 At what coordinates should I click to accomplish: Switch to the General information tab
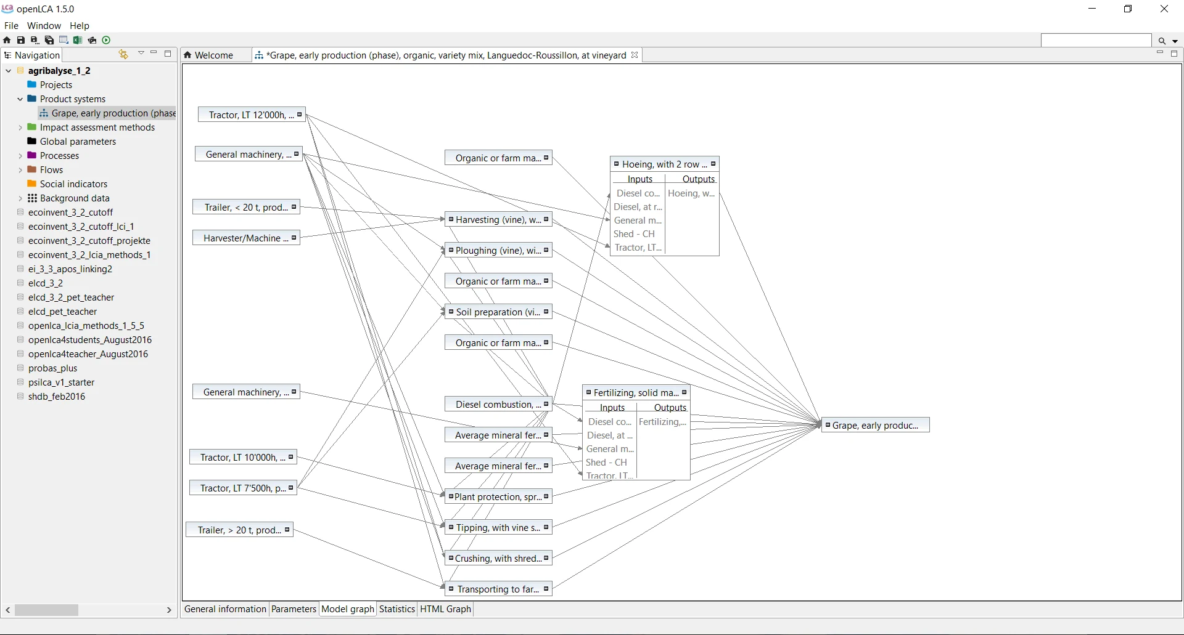[x=225, y=609]
